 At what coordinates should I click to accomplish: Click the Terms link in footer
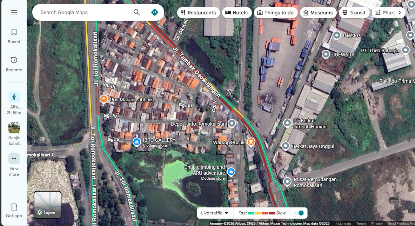click(361, 224)
